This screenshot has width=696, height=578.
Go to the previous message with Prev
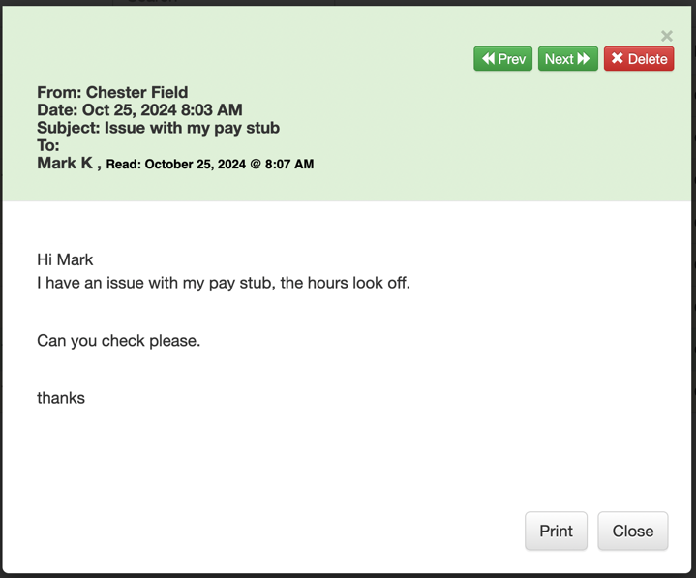[x=503, y=59]
